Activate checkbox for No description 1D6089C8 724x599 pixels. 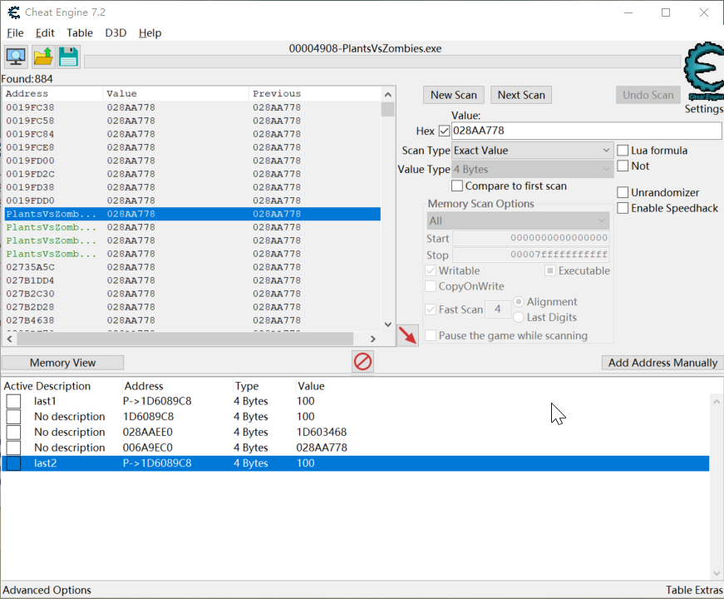pos(13,417)
